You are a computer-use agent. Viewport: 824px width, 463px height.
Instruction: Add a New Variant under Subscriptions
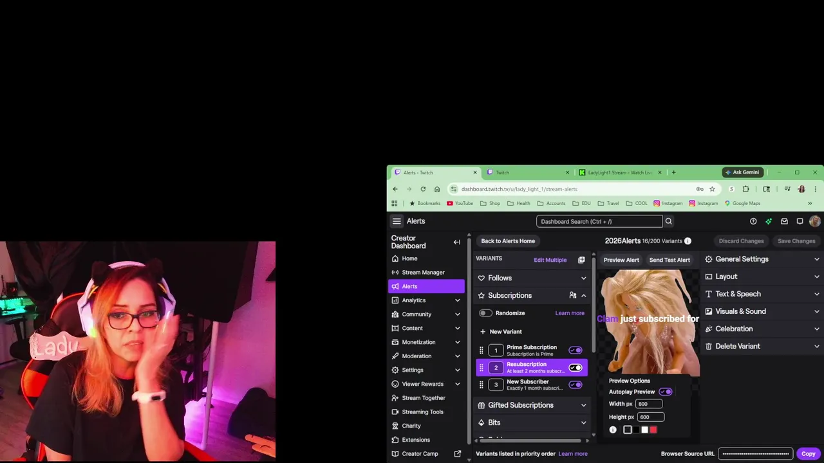(x=501, y=332)
